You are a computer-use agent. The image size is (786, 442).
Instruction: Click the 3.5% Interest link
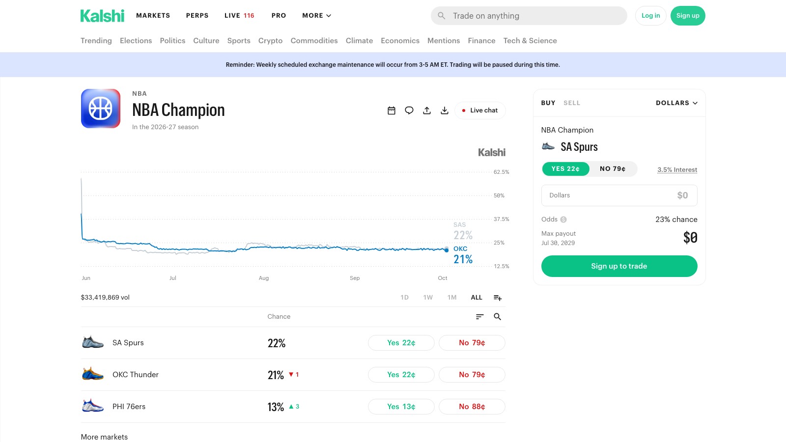(677, 170)
